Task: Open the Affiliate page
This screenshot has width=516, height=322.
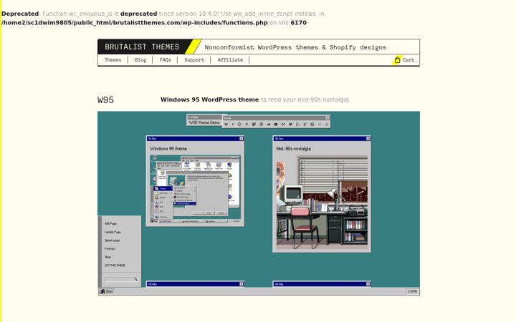Action: pos(230,60)
